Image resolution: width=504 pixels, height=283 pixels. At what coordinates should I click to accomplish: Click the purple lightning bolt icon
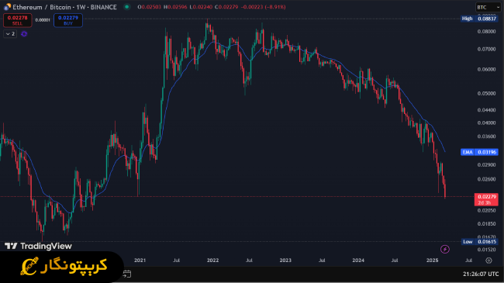click(x=445, y=249)
